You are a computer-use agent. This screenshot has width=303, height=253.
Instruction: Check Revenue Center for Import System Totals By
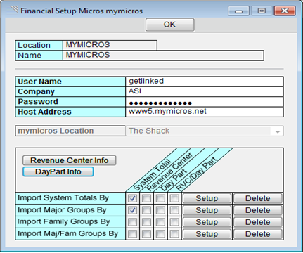pos(146,198)
